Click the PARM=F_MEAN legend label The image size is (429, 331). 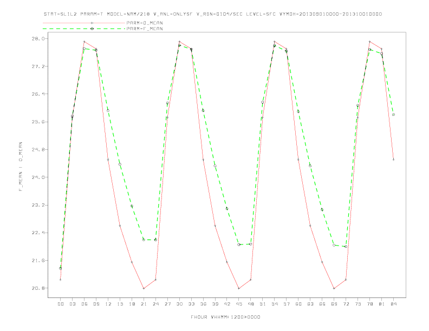click(145, 29)
